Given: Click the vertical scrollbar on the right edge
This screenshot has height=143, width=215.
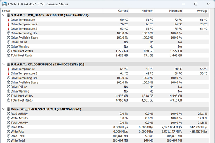Looking at the screenshot, I should (211, 75).
